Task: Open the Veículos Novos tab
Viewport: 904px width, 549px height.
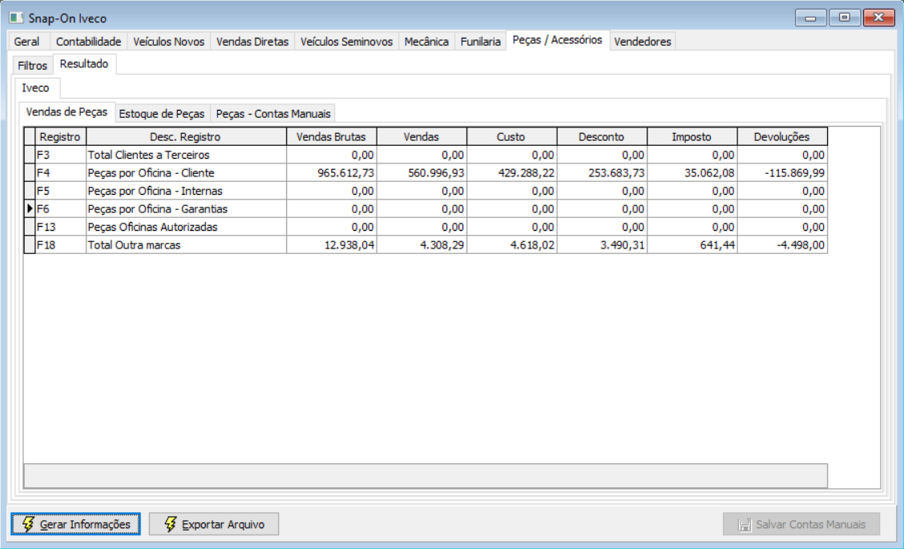Action: tap(169, 42)
